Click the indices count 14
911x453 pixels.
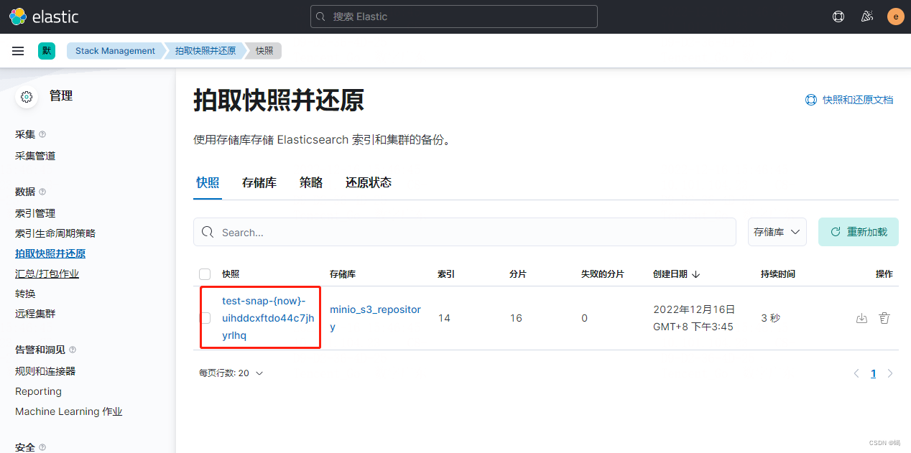click(444, 318)
